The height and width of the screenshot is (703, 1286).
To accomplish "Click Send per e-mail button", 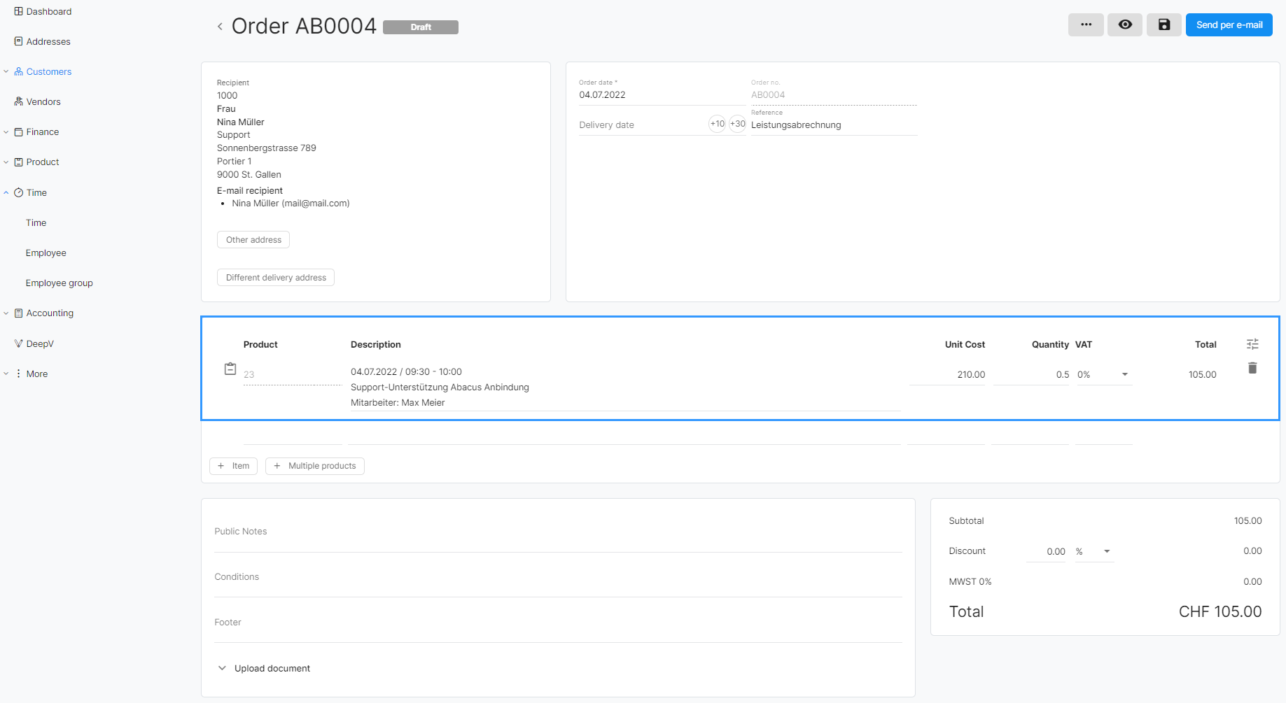I will coord(1229,24).
